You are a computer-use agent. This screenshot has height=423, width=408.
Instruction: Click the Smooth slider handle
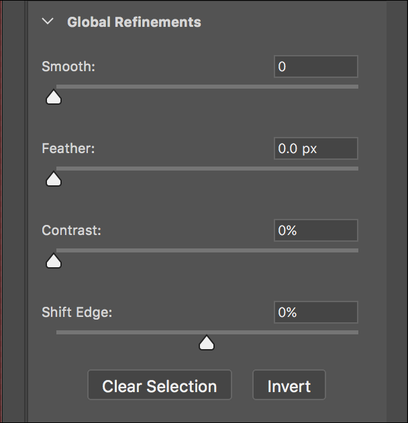pyautogui.click(x=54, y=97)
